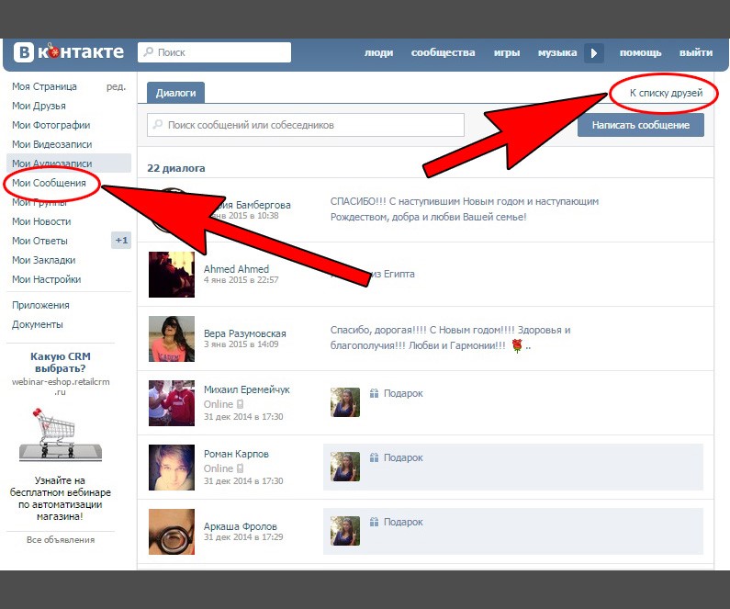Click the shopping cart ad image
This screenshot has height=609, width=730.
tap(61, 434)
